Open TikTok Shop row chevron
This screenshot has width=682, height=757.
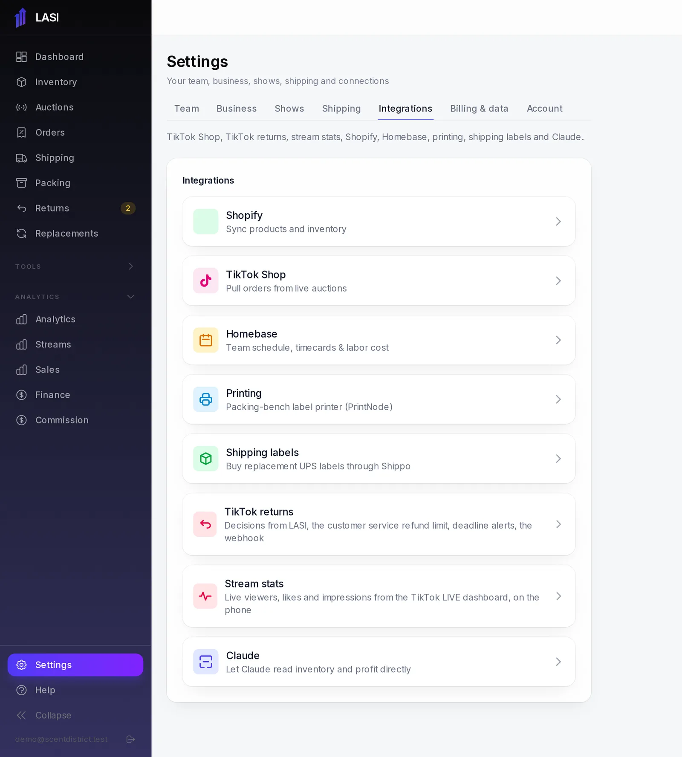click(x=558, y=281)
